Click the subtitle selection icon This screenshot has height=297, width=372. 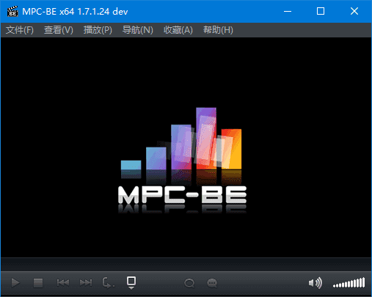tap(212, 283)
